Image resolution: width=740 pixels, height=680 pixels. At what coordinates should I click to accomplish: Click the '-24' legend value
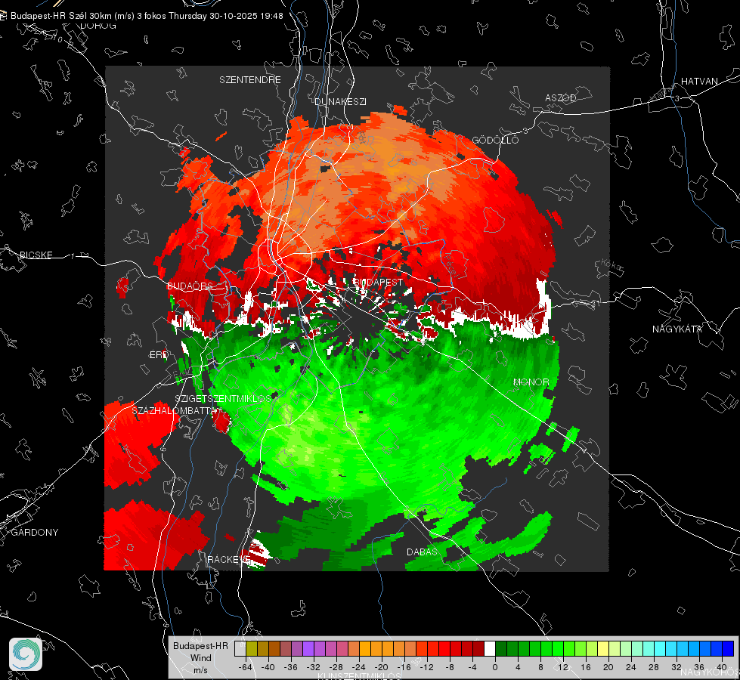point(359,667)
